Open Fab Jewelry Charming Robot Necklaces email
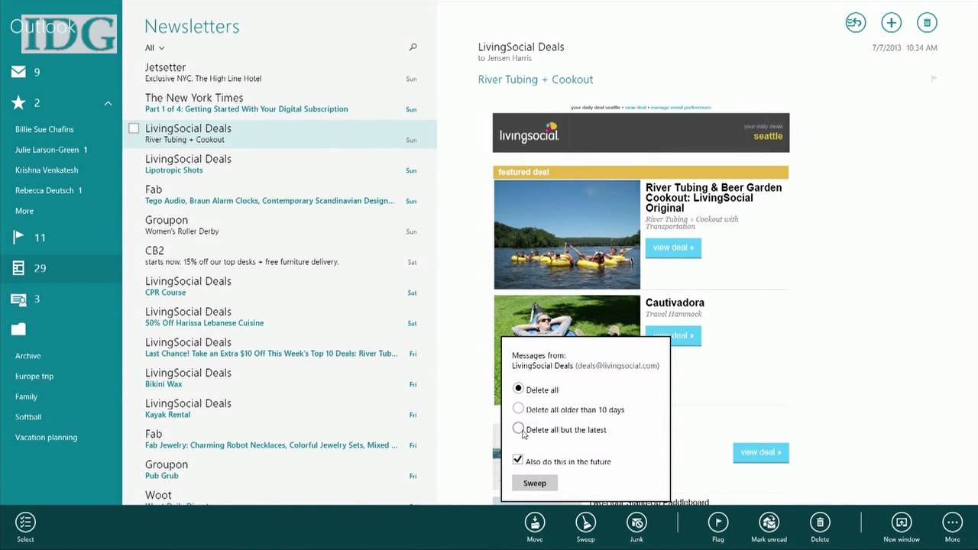This screenshot has height=550, width=978. click(x=280, y=439)
